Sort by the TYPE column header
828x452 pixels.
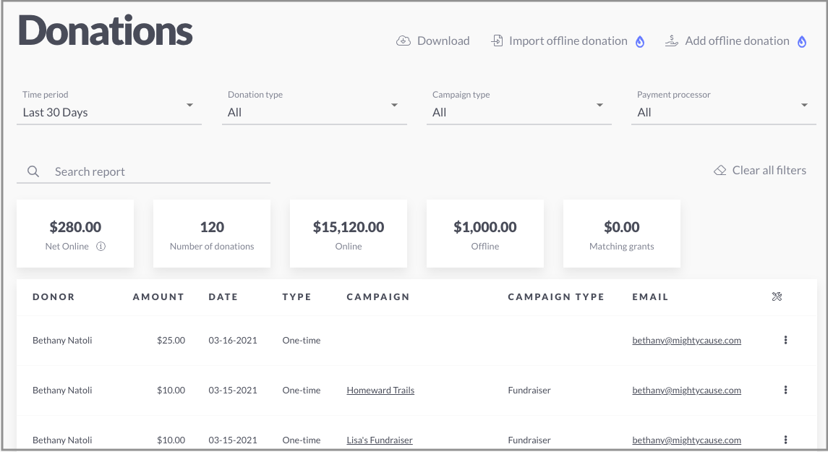[296, 297]
